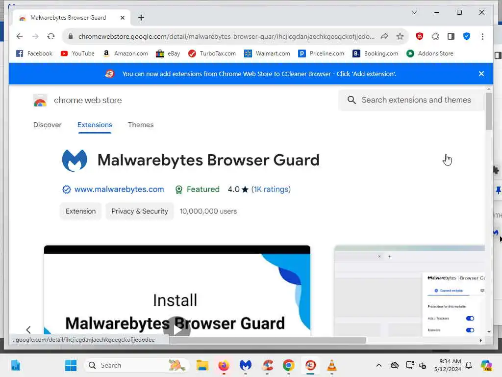Switch to the Themes tab
Viewport: 502px width, 377px height.
click(141, 125)
